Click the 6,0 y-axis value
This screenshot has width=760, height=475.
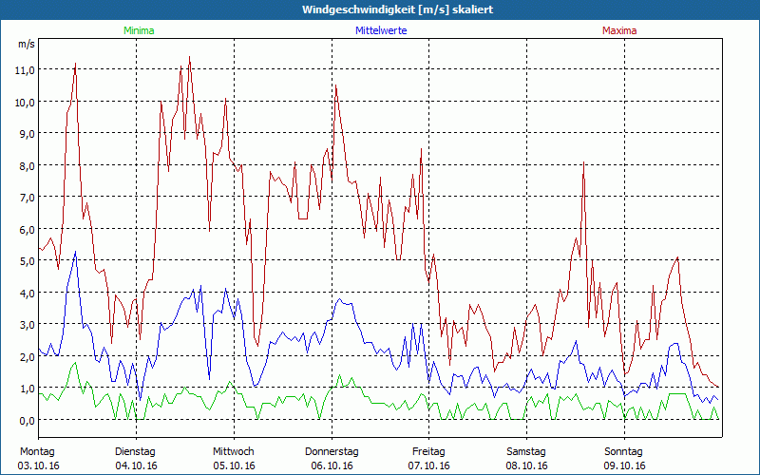pyautogui.click(x=27, y=229)
